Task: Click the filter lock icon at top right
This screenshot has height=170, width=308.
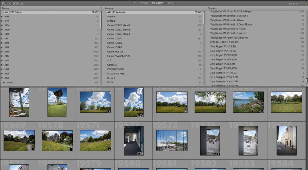Action: (x=306, y=3)
